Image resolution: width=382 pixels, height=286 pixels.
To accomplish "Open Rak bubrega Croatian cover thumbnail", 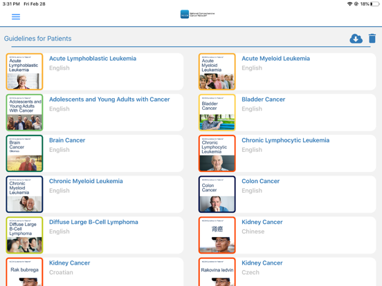I will point(24,272).
